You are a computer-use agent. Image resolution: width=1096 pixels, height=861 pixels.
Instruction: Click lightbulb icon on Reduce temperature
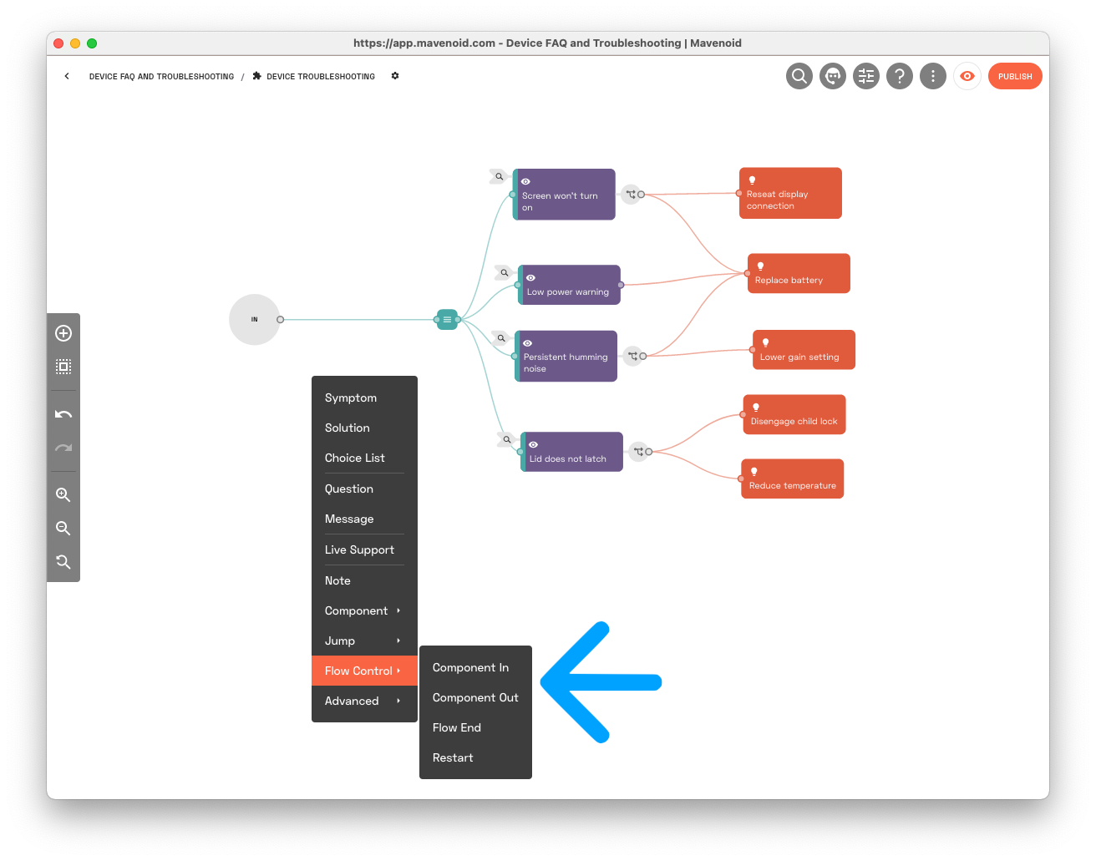753,472
